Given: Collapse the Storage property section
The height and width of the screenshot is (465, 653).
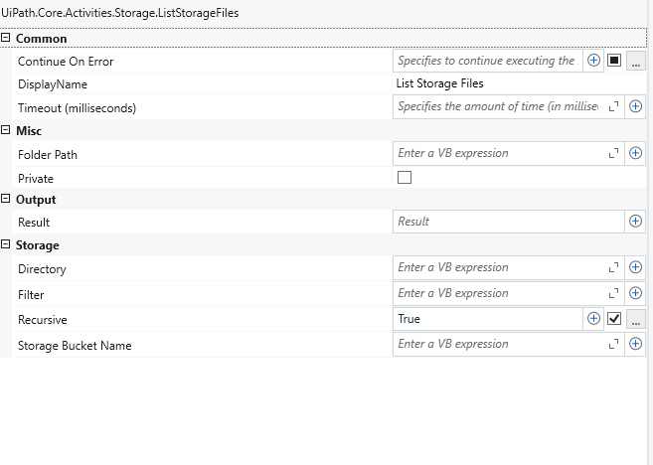Looking at the screenshot, I should [x=7, y=245].
